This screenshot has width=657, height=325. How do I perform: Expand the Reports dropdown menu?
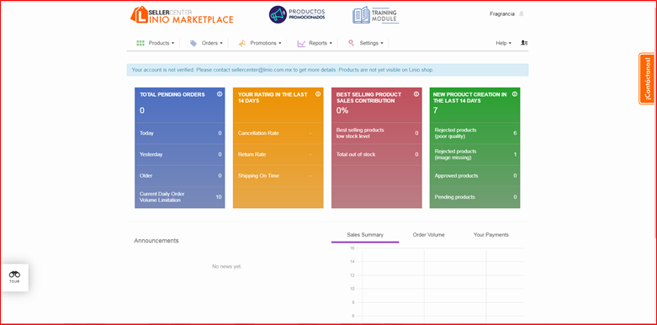click(x=321, y=43)
